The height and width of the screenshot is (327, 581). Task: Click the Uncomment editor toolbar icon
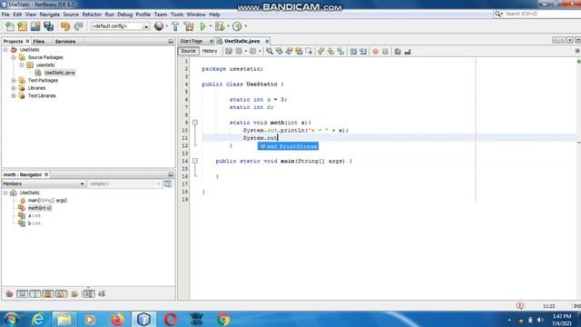(x=408, y=51)
